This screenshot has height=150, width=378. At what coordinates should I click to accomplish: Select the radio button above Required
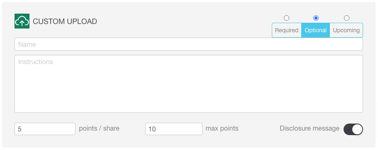[286, 18]
